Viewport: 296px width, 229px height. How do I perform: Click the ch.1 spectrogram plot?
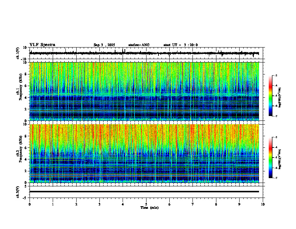(x=144, y=91)
